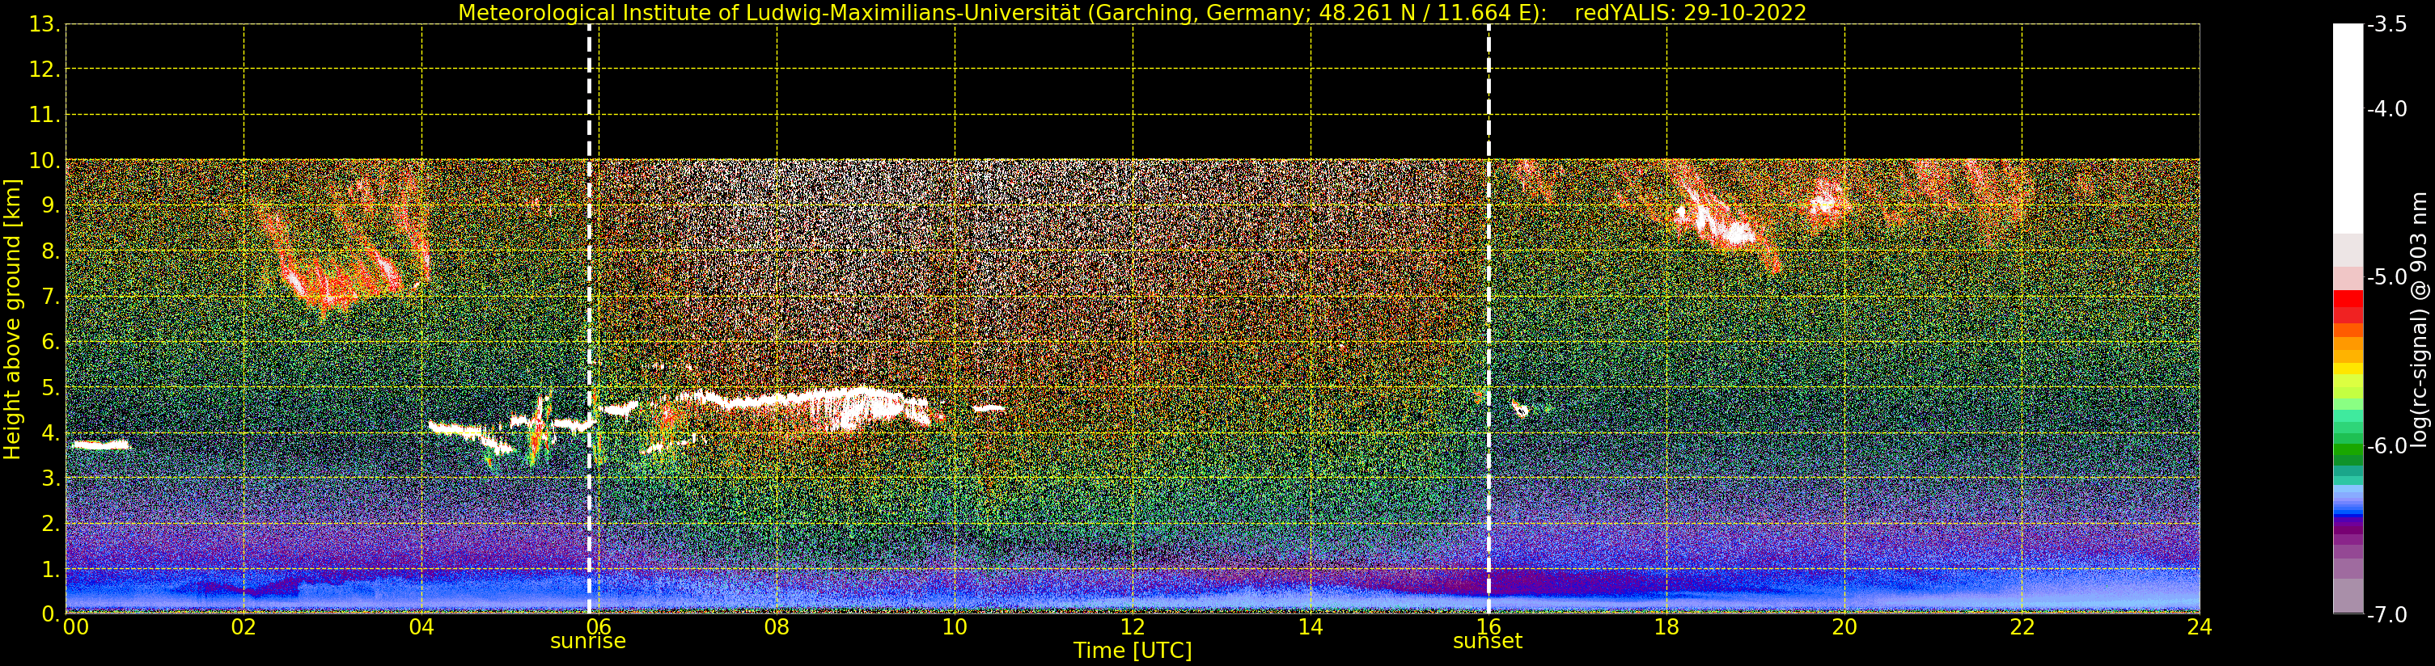Click the '12.' height axis tick label
The height and width of the screenshot is (666, 2435).
pos(44,70)
